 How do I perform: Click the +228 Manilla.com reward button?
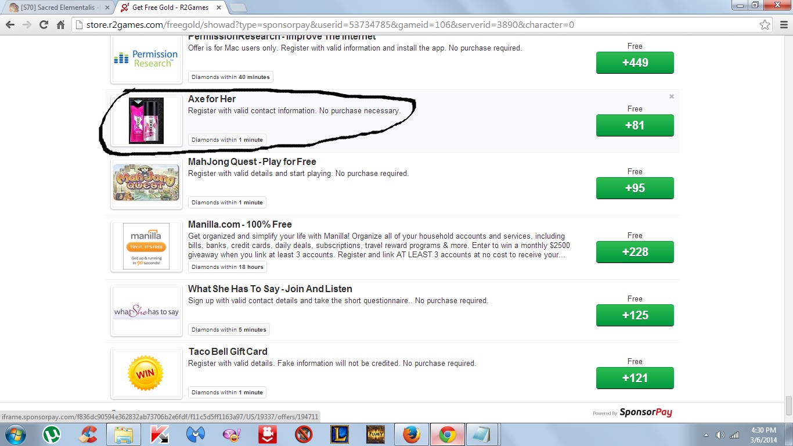(x=635, y=252)
